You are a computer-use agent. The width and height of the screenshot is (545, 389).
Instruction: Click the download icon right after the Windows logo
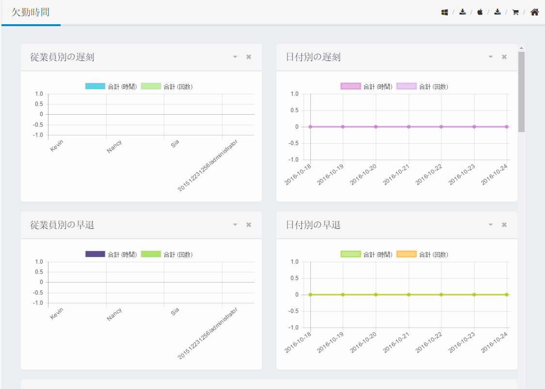click(463, 12)
